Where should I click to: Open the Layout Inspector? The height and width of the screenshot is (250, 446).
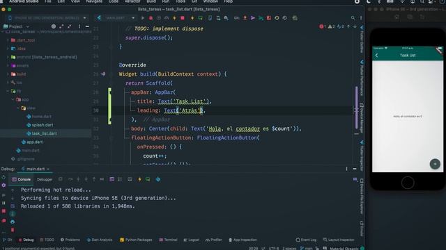pyautogui.click(x=339, y=240)
